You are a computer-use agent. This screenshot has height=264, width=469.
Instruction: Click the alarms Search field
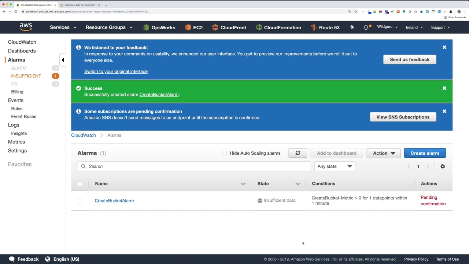pos(194,166)
